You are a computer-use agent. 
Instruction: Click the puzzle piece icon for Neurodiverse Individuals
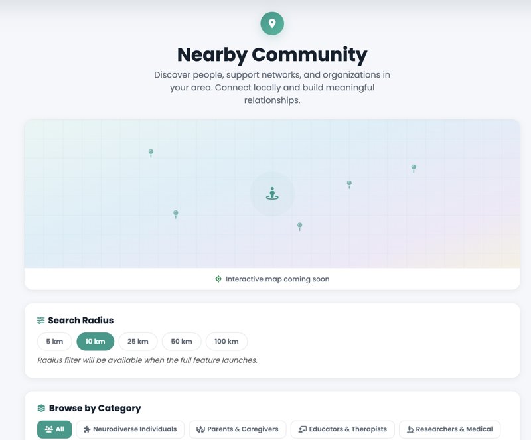(x=87, y=429)
